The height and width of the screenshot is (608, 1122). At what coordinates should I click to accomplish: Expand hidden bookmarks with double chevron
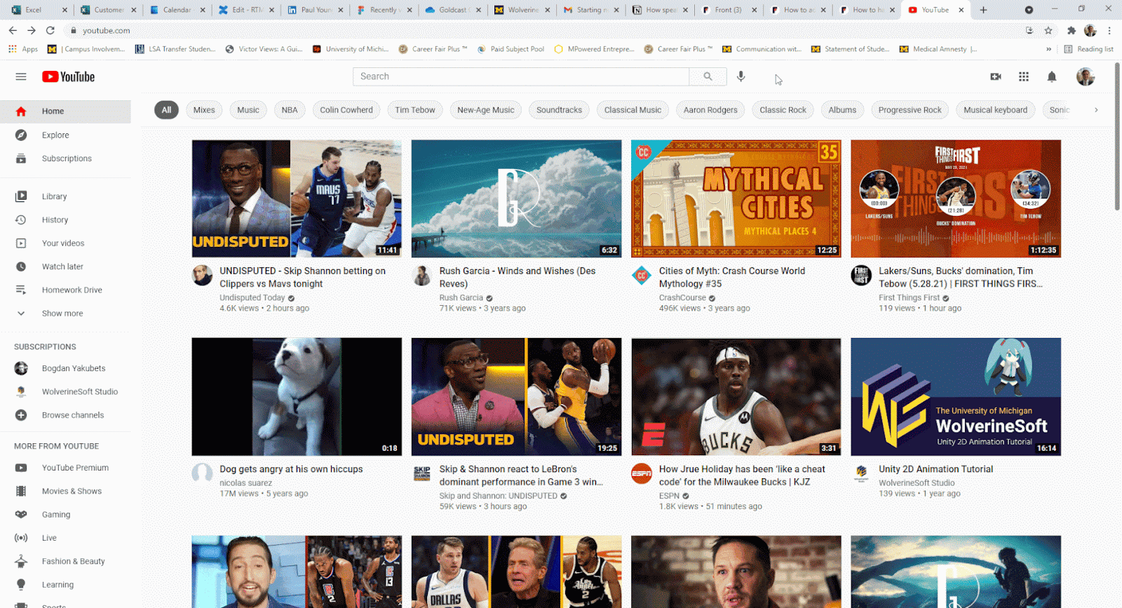point(1048,49)
